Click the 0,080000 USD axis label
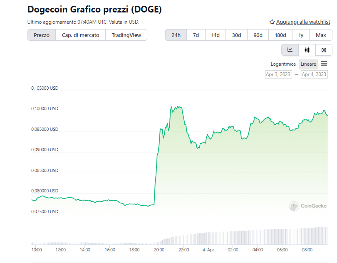This screenshot has height=263, width=337. pos(45,191)
